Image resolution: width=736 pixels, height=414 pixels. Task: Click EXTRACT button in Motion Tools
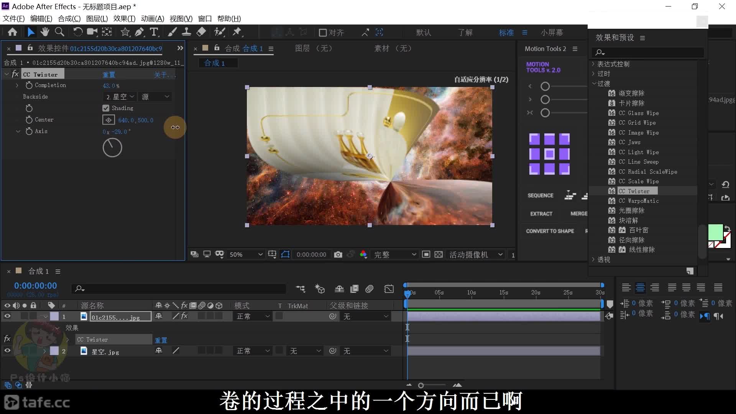pos(541,214)
